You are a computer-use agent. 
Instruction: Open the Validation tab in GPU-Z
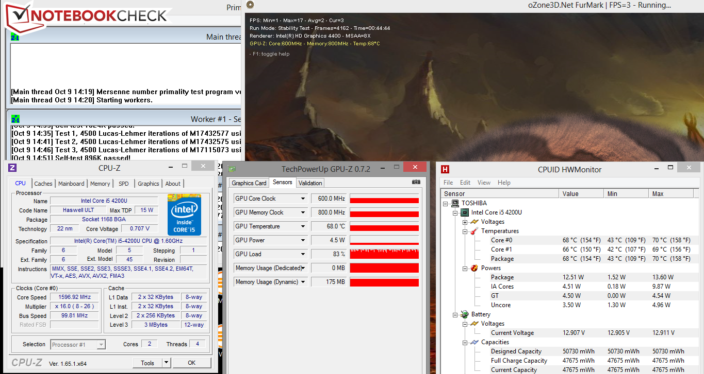click(x=310, y=183)
